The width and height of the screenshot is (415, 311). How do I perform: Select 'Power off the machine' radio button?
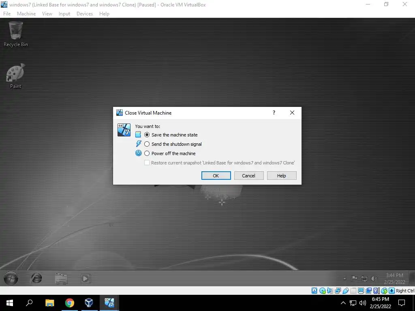pos(147,153)
